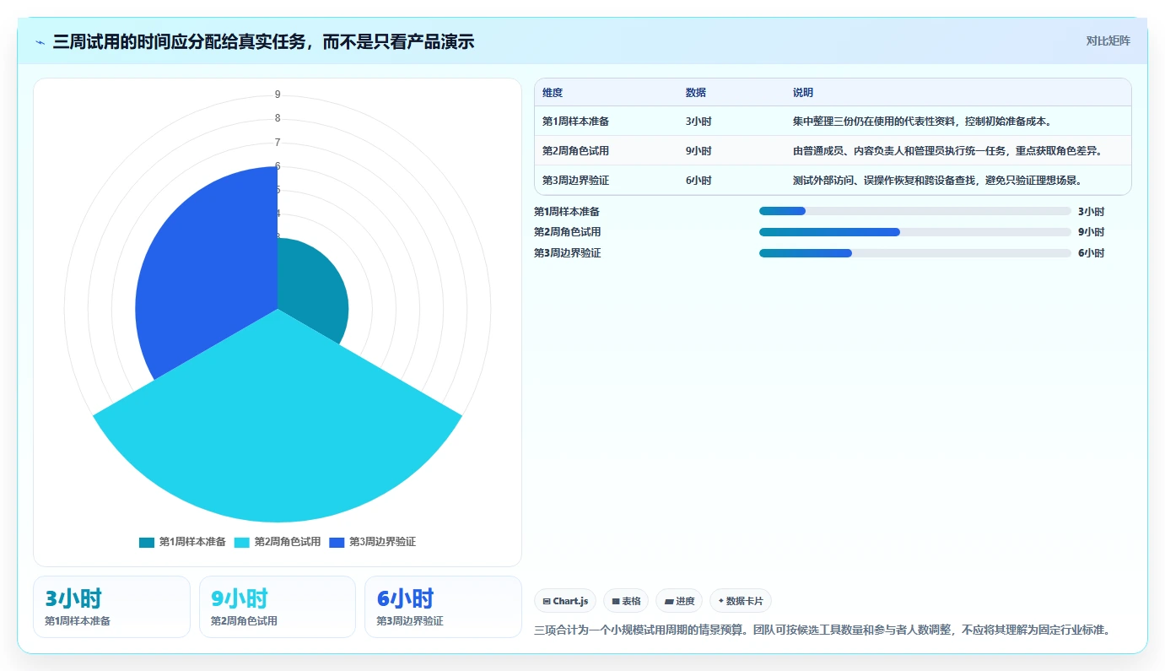Select the Chart.js tag chip
Viewport: 1165px width, 671px height.
pyautogui.click(x=565, y=601)
